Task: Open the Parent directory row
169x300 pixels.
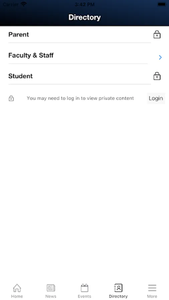Action: pos(84,35)
